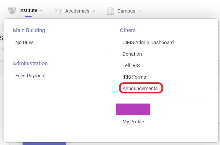Open the Campus menu label
220x145 pixels.
pyautogui.click(x=126, y=11)
